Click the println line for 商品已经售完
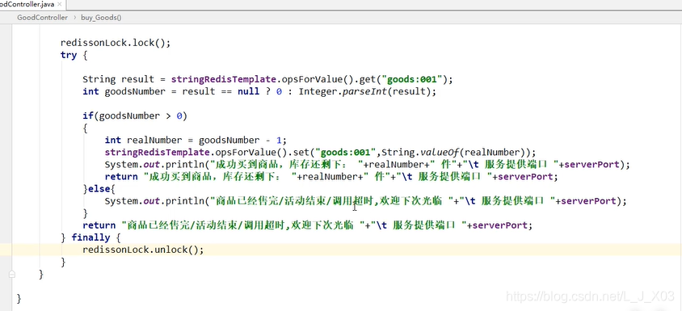This screenshot has height=311, width=682. [x=366, y=201]
